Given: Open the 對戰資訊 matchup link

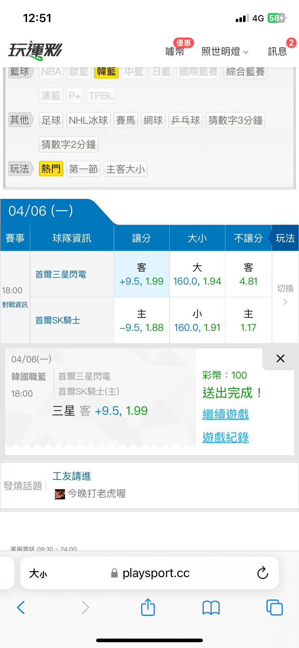Looking at the screenshot, I should point(15,305).
